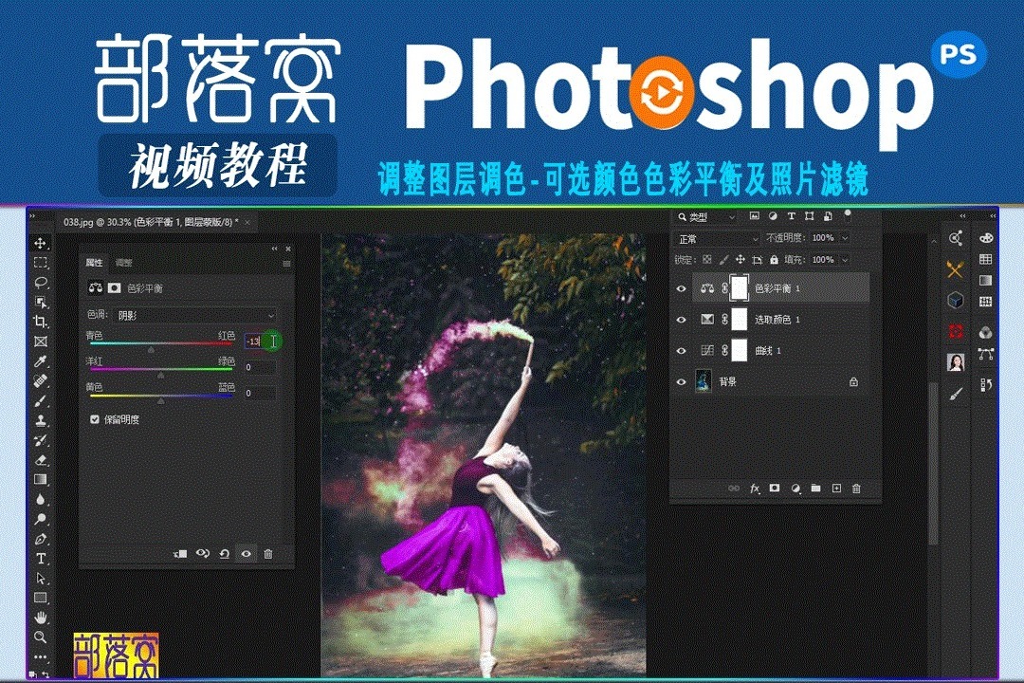Open the 色调 dropdown showing 阴影
This screenshot has height=683, width=1024.
coord(196,315)
